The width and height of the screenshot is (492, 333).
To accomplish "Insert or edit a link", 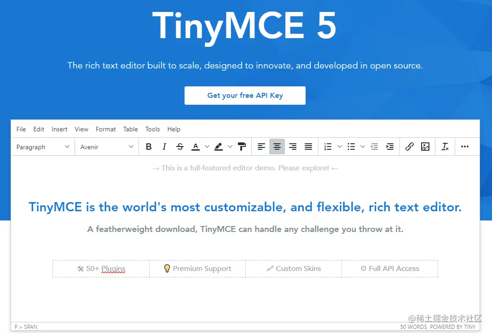I will pyautogui.click(x=410, y=147).
